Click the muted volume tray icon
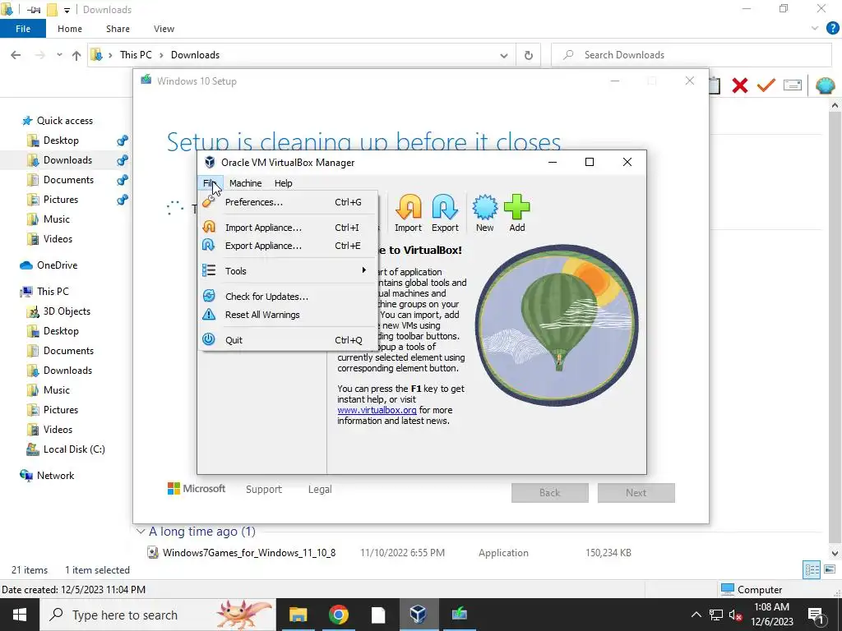Image resolution: width=842 pixels, height=631 pixels. (x=736, y=615)
